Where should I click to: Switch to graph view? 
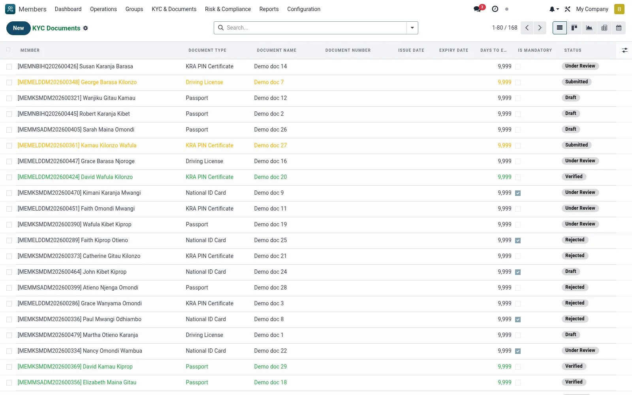click(589, 28)
